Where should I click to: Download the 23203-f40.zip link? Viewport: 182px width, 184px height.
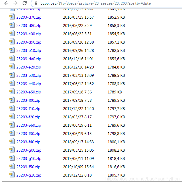[x=28, y=142]
